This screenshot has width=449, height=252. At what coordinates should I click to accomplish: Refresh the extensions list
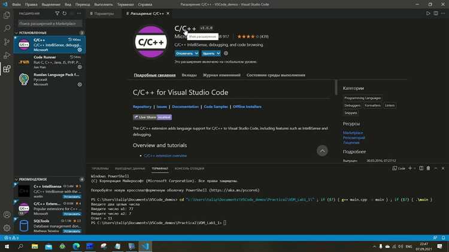[65, 13]
